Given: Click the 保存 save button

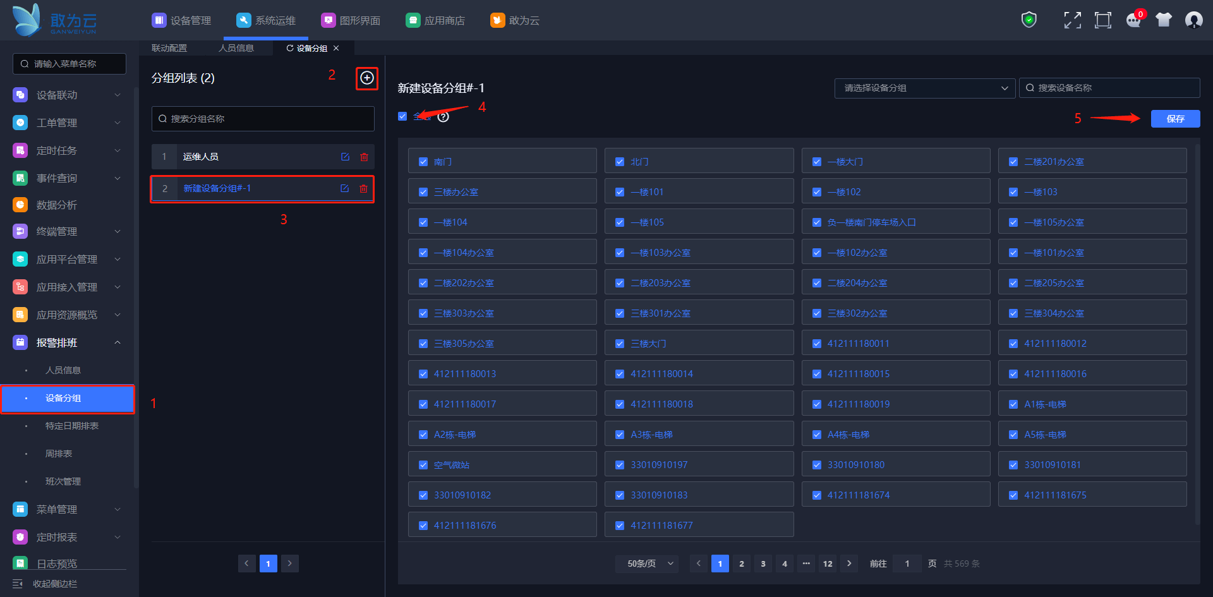Looking at the screenshot, I should [x=1174, y=119].
